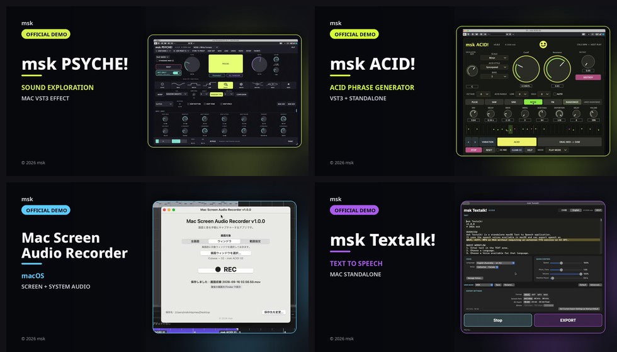Viewport: 617px width, 352px height.
Task: Open the PLAY MODE dropdown in PSYCHE!
Action: [x=162, y=57]
